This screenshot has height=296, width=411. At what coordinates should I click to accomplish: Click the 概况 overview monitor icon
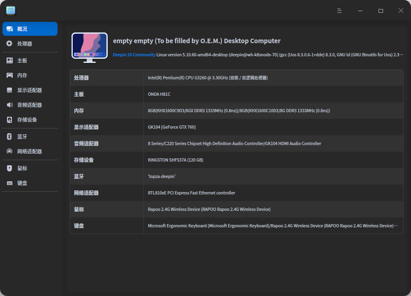pyautogui.click(x=9, y=28)
